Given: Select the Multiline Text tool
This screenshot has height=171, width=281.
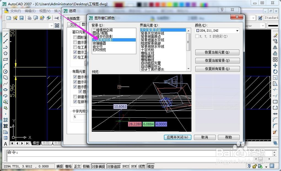Looking at the screenshot, I should (5, 144).
